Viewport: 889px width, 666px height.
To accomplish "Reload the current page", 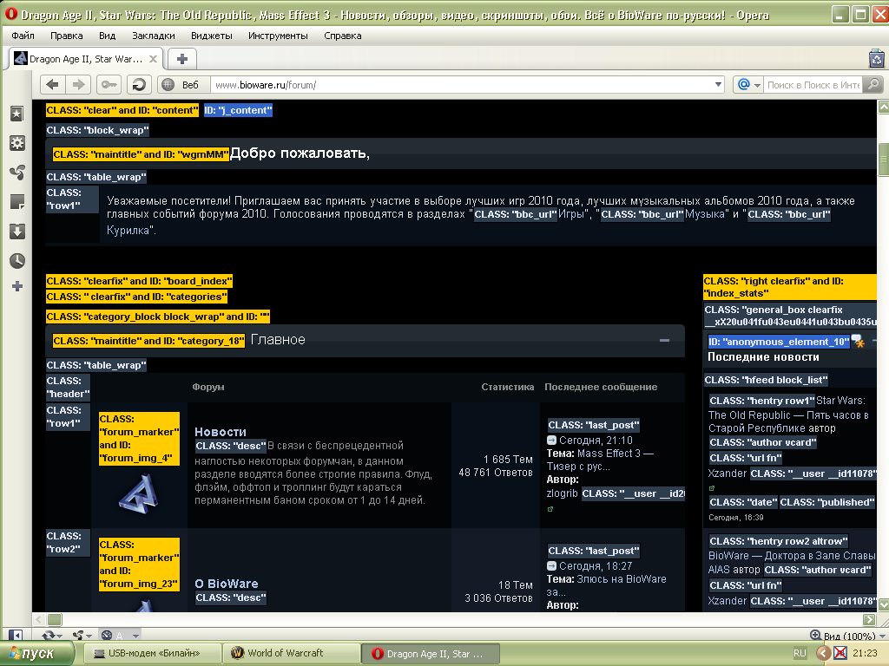I will tap(139, 85).
